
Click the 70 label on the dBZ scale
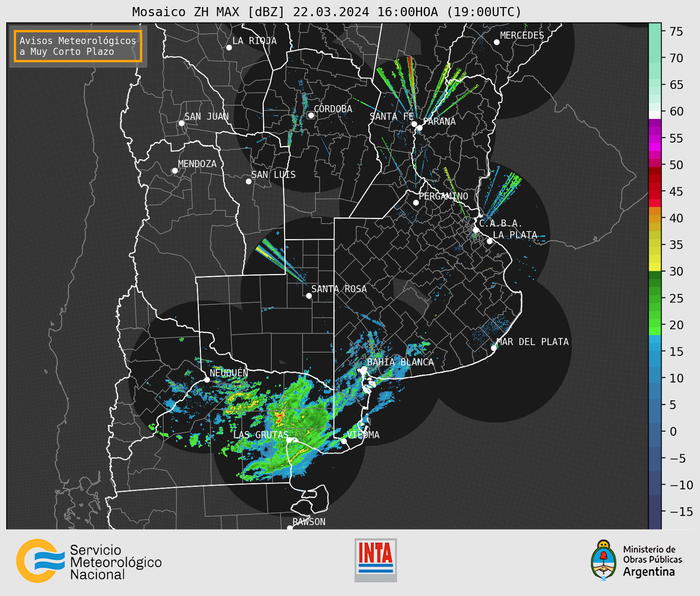tap(676, 58)
